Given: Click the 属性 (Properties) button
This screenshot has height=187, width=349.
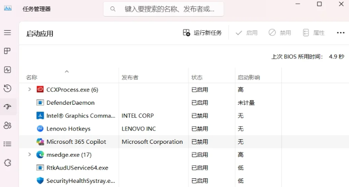Looking at the screenshot, I should click(x=314, y=33).
